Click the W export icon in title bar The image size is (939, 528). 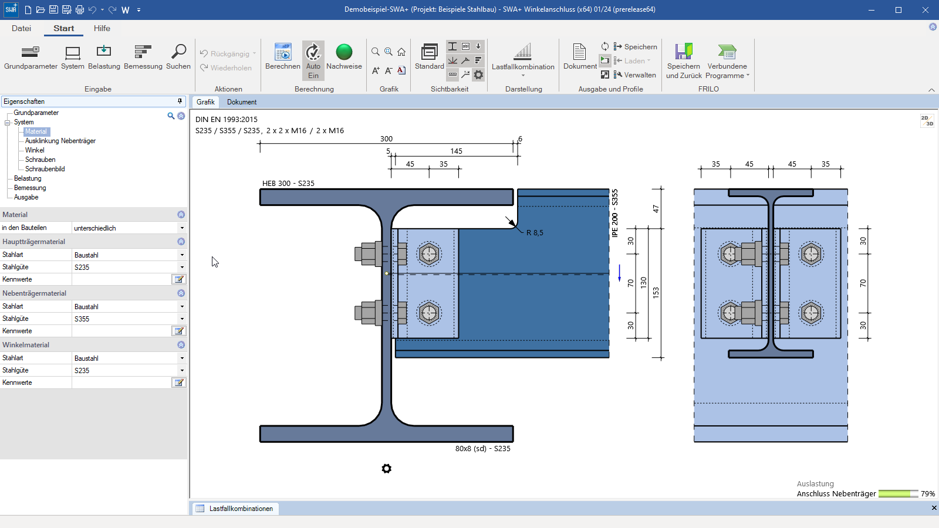[x=126, y=10]
